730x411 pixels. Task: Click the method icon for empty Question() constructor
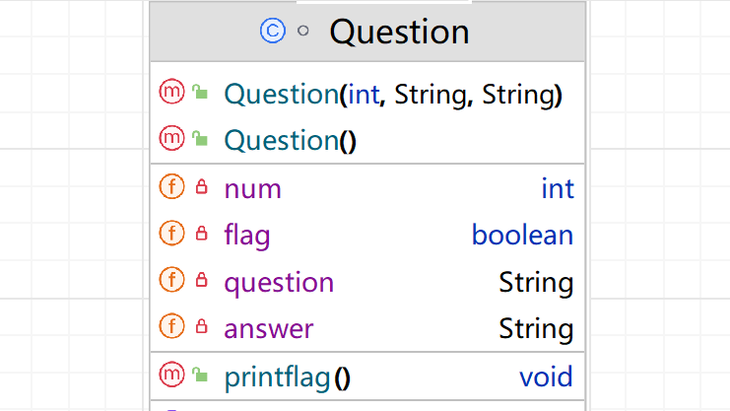pyautogui.click(x=171, y=139)
